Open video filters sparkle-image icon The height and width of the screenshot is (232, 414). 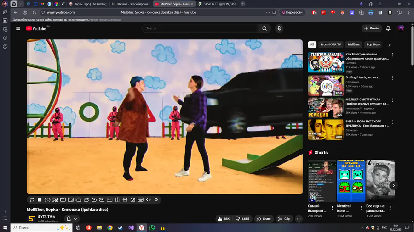pos(109,200)
